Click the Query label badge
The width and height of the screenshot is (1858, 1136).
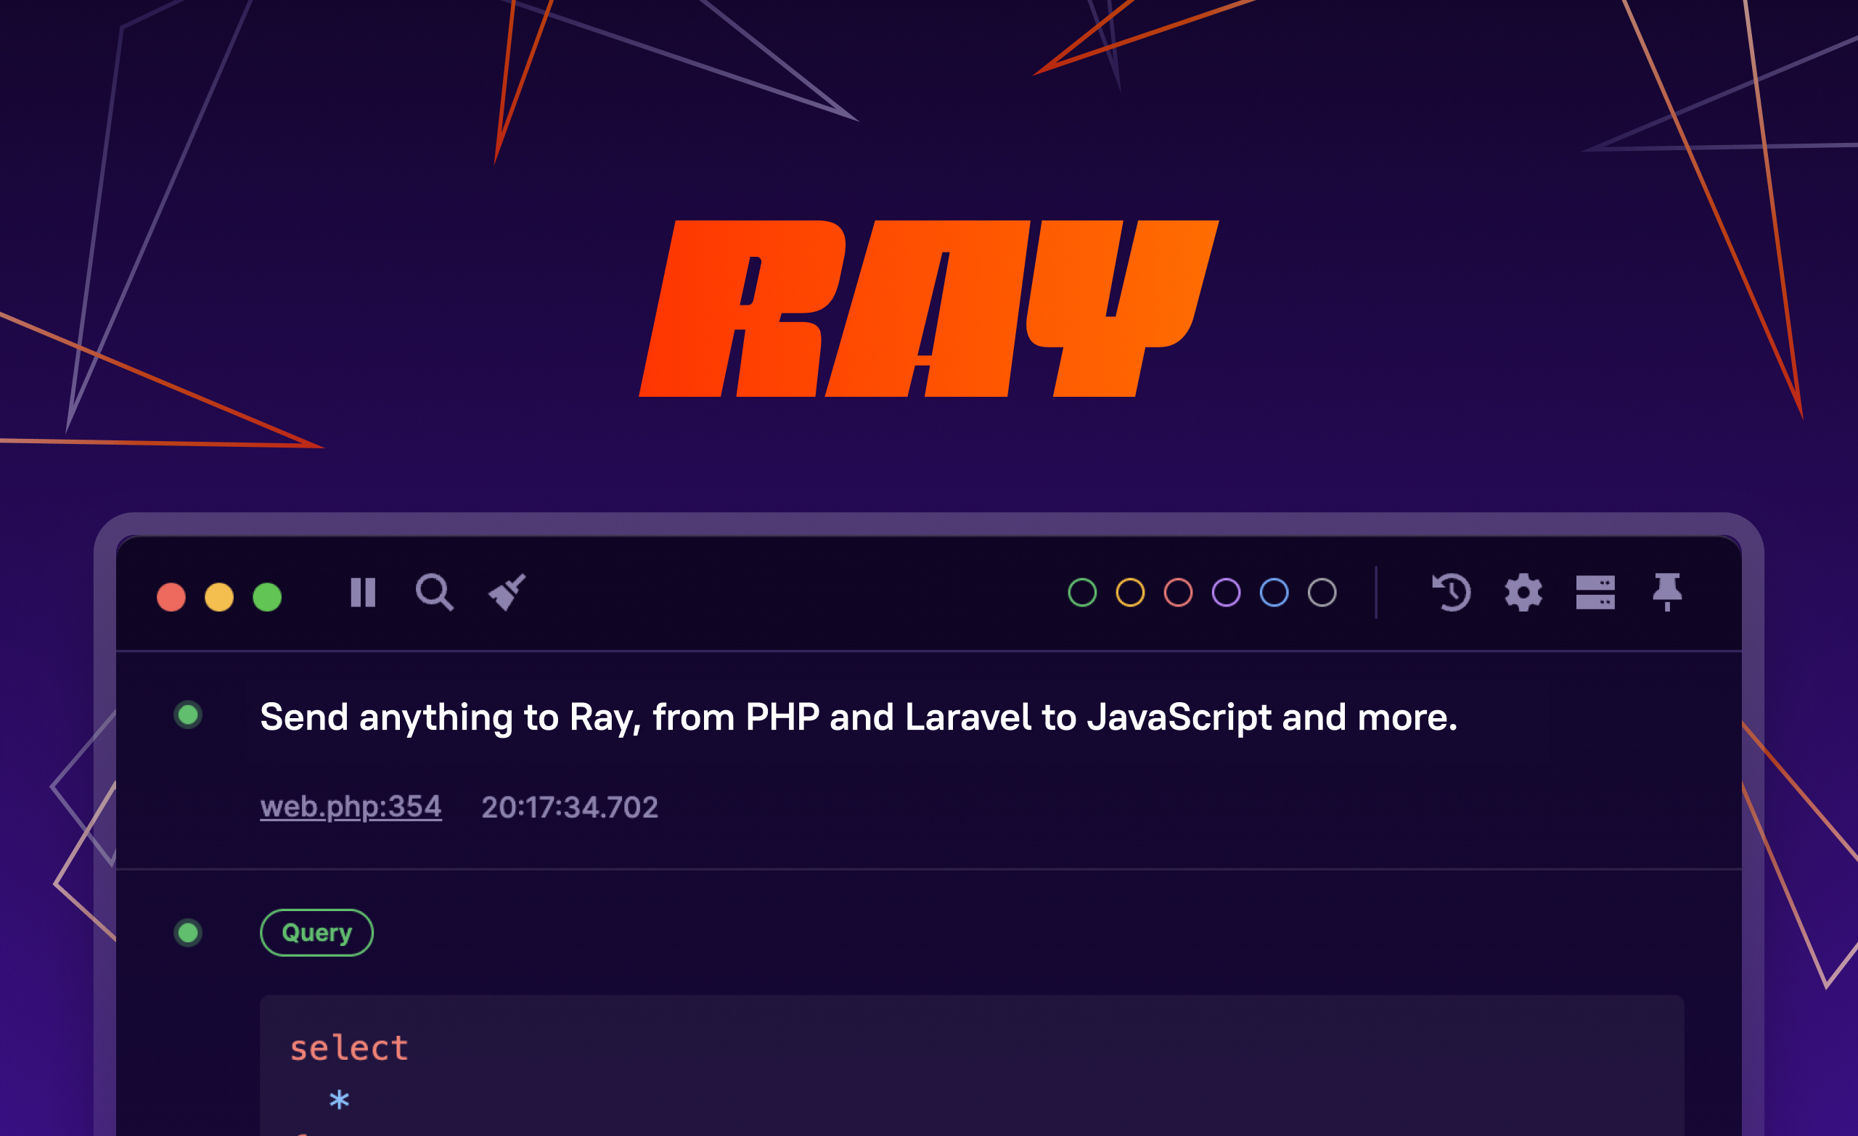coord(316,932)
